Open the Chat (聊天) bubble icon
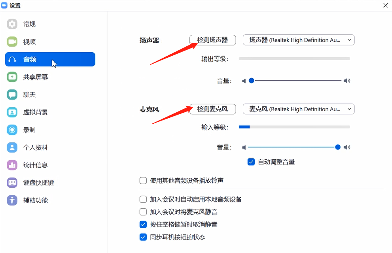392x253 pixels. coord(12,95)
